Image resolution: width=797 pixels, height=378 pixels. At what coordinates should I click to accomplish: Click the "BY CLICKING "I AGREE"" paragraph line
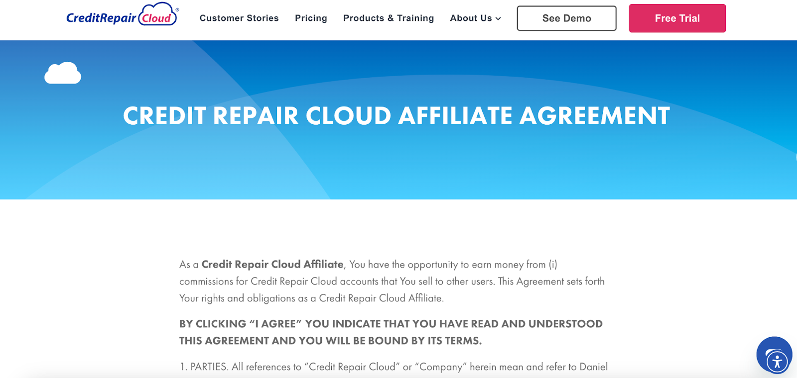[391, 324]
